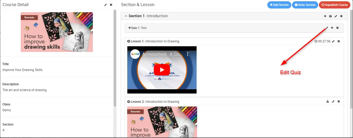Delete Section 1 with the X icon
The image size is (353, 138).
[x=341, y=16]
